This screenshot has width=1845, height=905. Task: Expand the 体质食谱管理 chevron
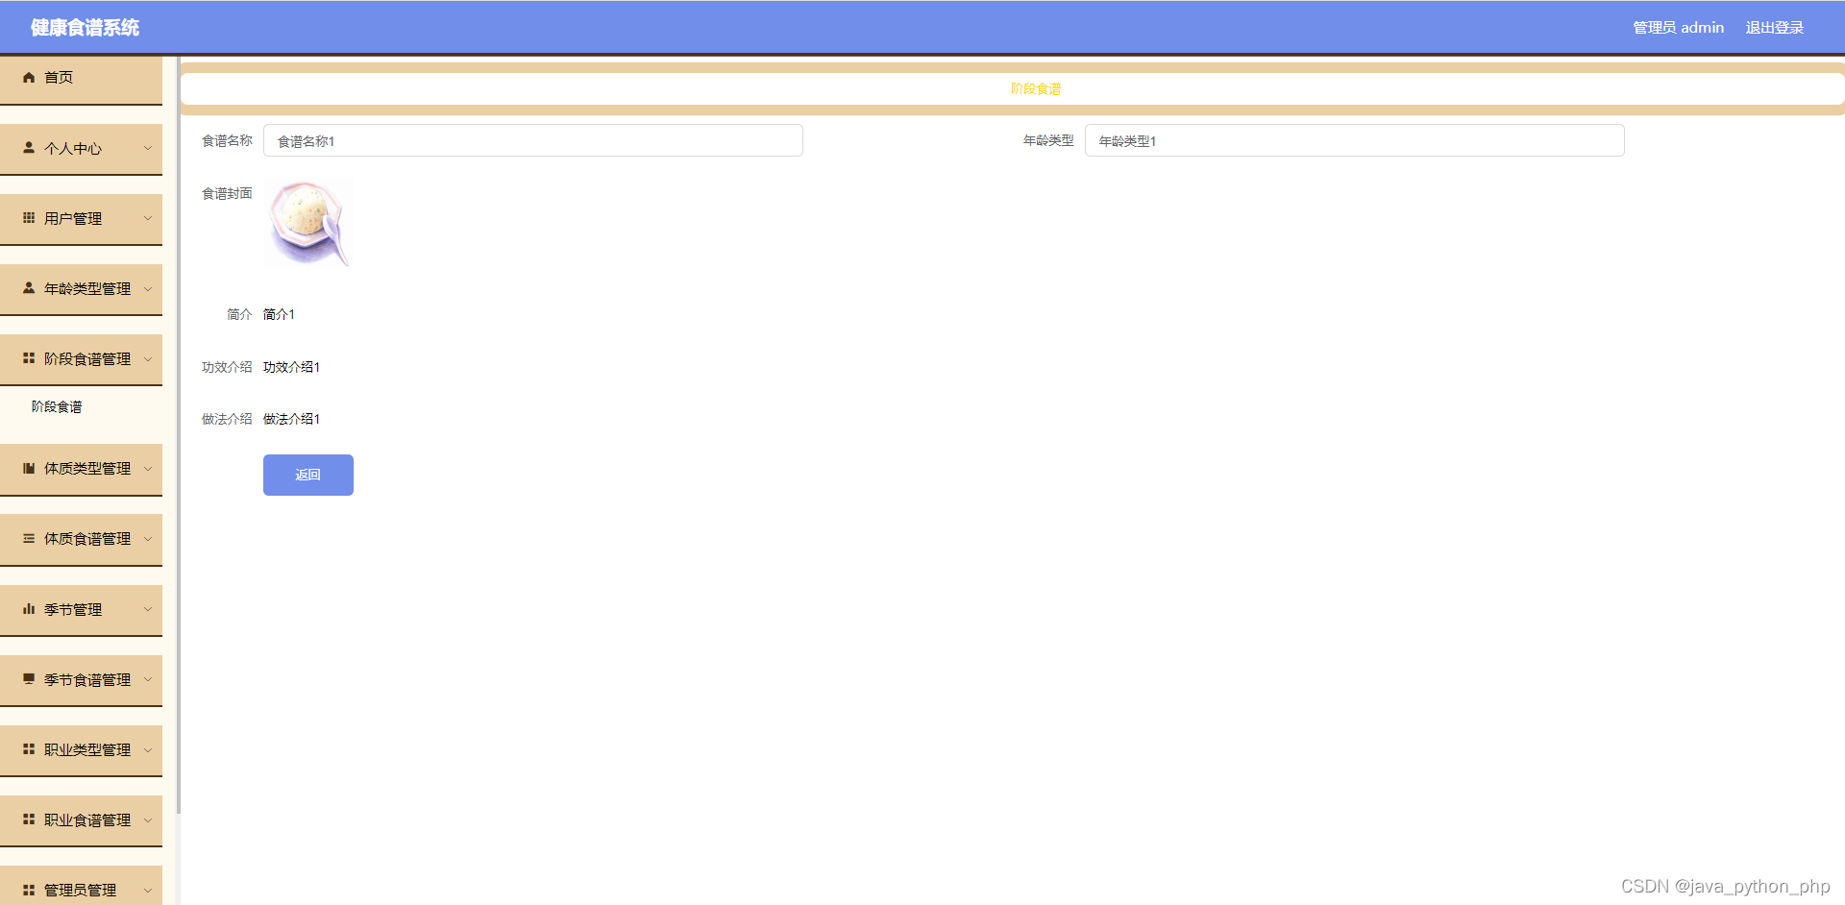tap(148, 539)
